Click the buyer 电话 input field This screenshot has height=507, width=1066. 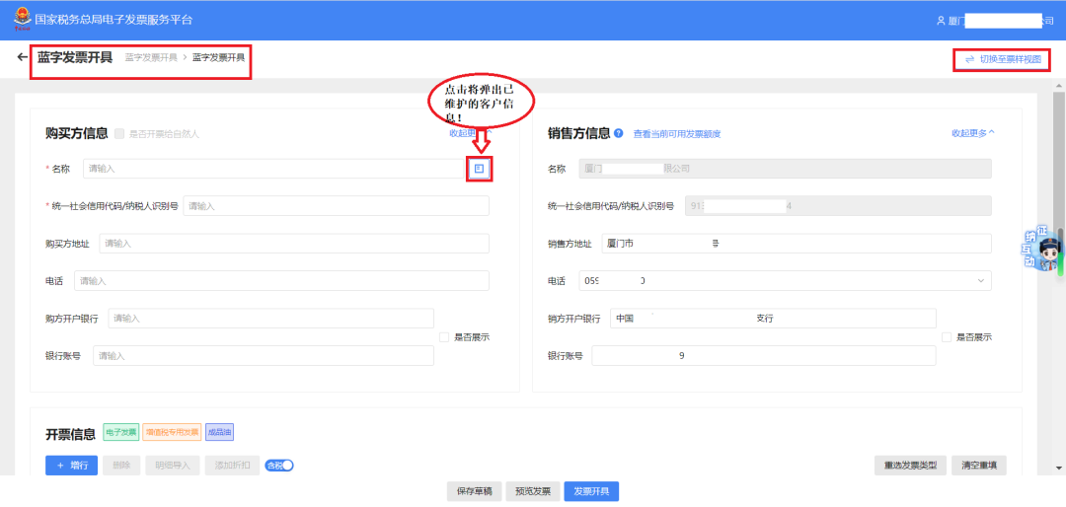point(281,281)
